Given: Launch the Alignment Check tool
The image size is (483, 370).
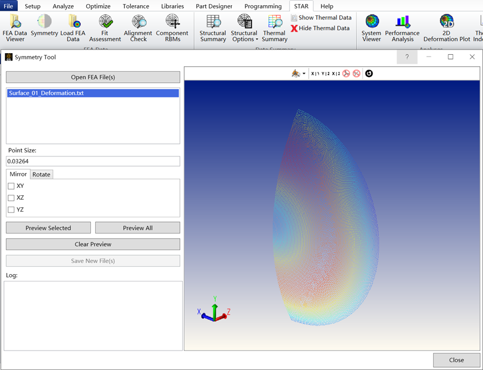Looking at the screenshot, I should click(x=138, y=28).
